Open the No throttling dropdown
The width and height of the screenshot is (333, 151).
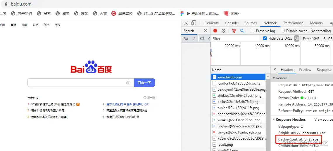tap(320, 31)
